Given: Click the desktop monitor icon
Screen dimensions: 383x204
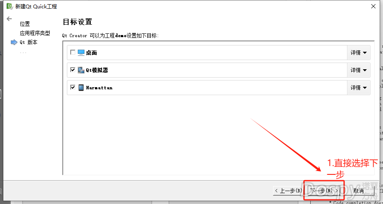Looking at the screenshot, I should [x=81, y=53].
